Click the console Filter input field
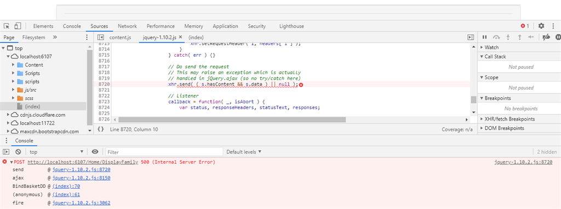This screenshot has height=209, width=561. coord(164,152)
